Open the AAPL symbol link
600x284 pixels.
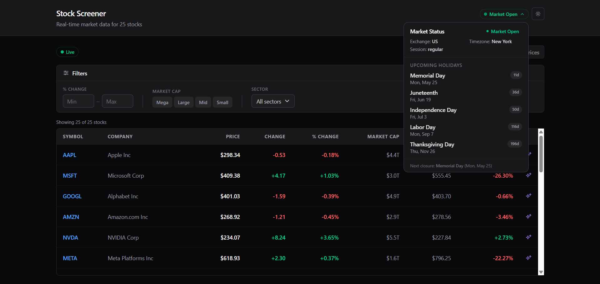pos(69,155)
